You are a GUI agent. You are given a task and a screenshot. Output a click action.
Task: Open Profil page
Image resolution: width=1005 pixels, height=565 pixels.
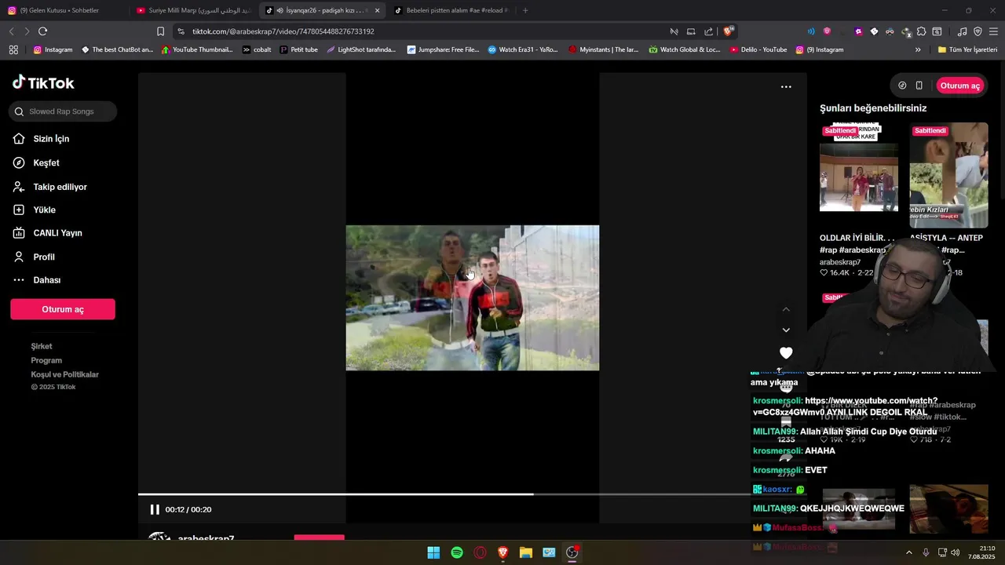click(44, 257)
